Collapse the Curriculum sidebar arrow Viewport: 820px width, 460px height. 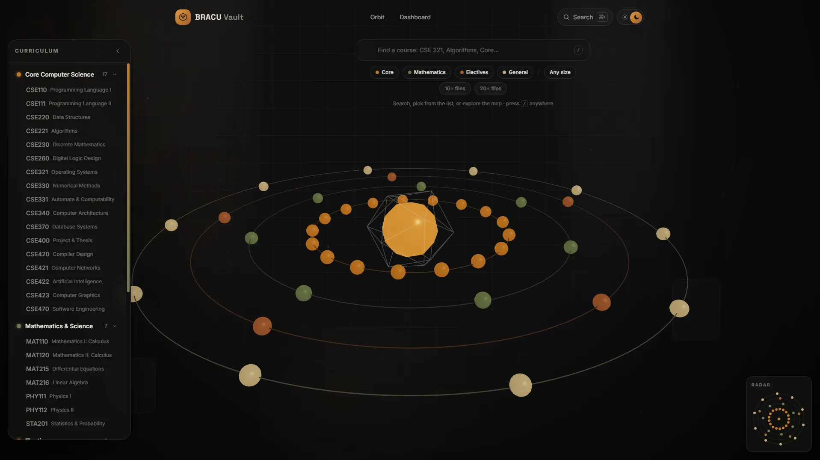click(x=118, y=51)
